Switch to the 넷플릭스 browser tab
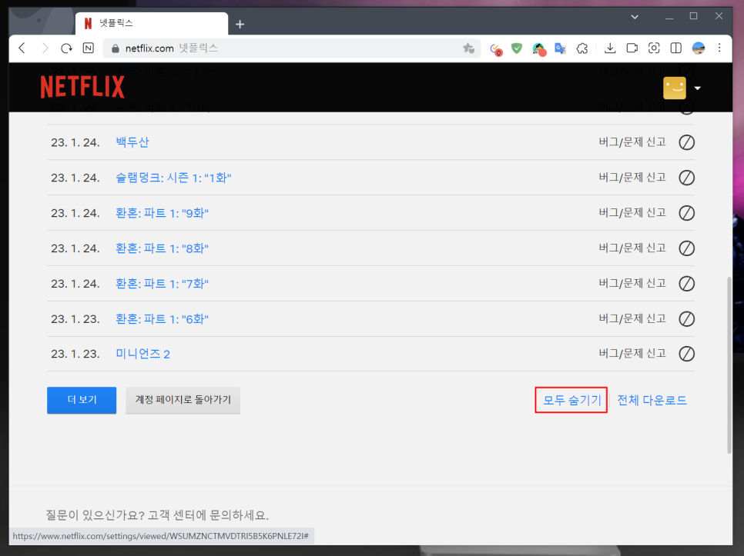 tap(151, 23)
